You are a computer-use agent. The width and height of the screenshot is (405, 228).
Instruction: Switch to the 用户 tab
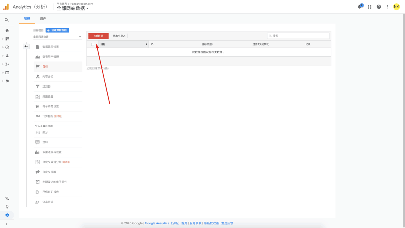[x=43, y=19]
